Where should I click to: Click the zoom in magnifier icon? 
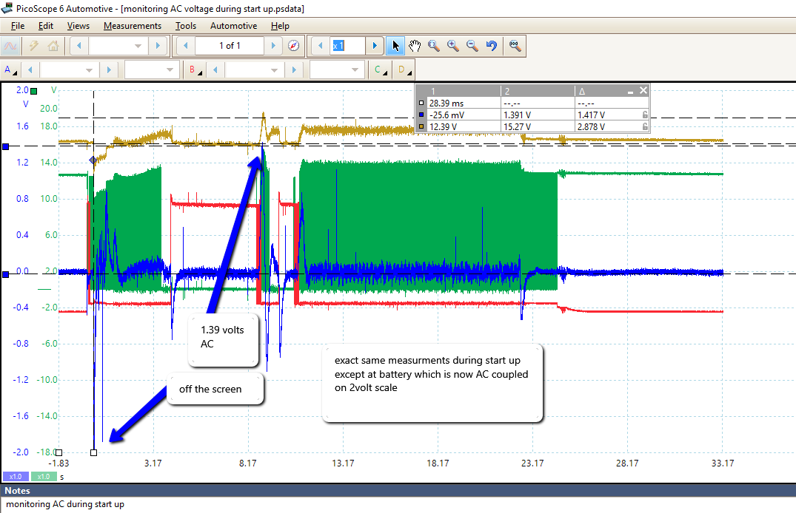[453, 46]
